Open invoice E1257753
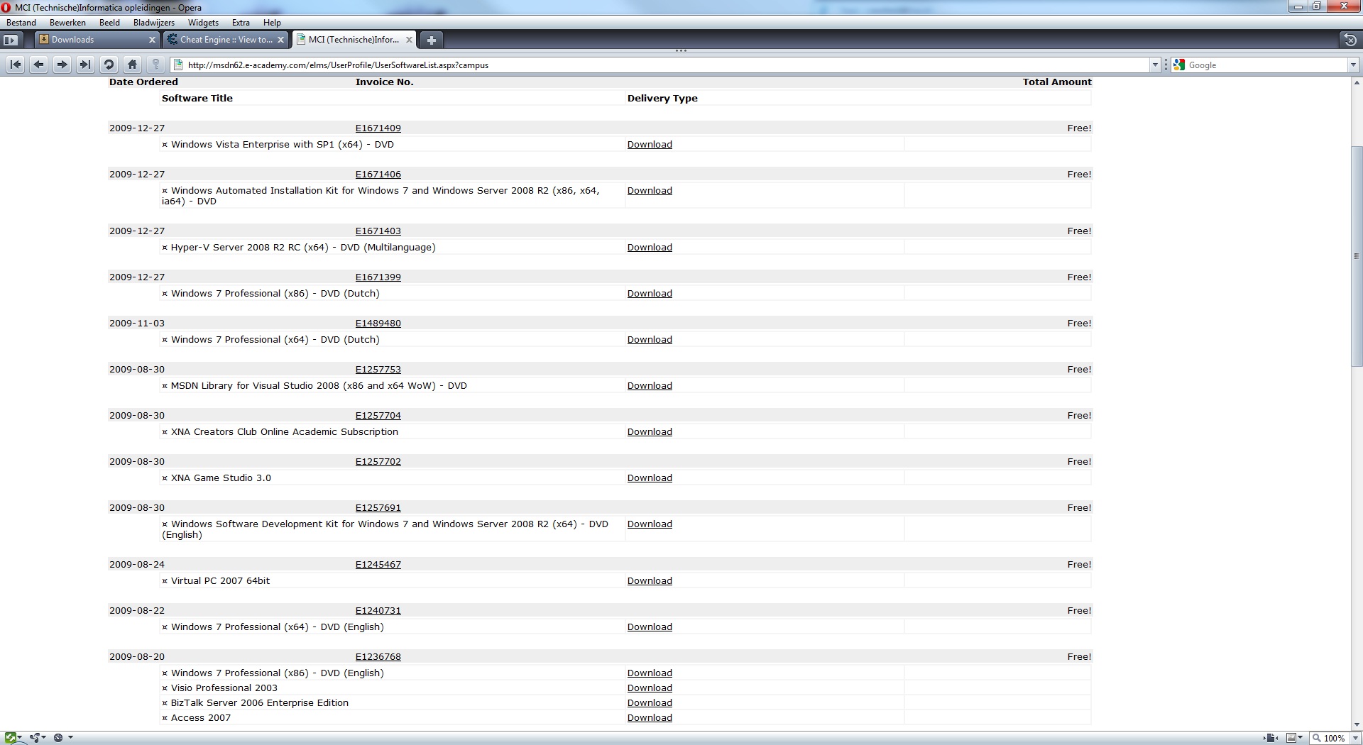Screen dimensions: 1363x745 pyautogui.click(x=378, y=370)
